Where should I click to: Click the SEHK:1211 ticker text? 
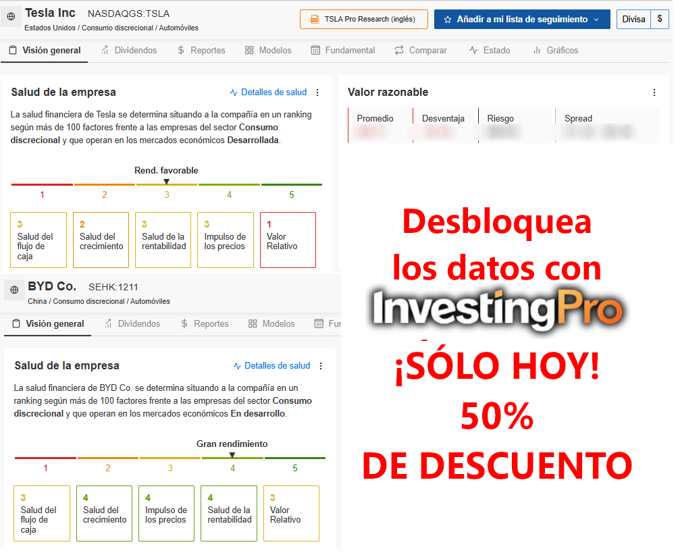(114, 289)
